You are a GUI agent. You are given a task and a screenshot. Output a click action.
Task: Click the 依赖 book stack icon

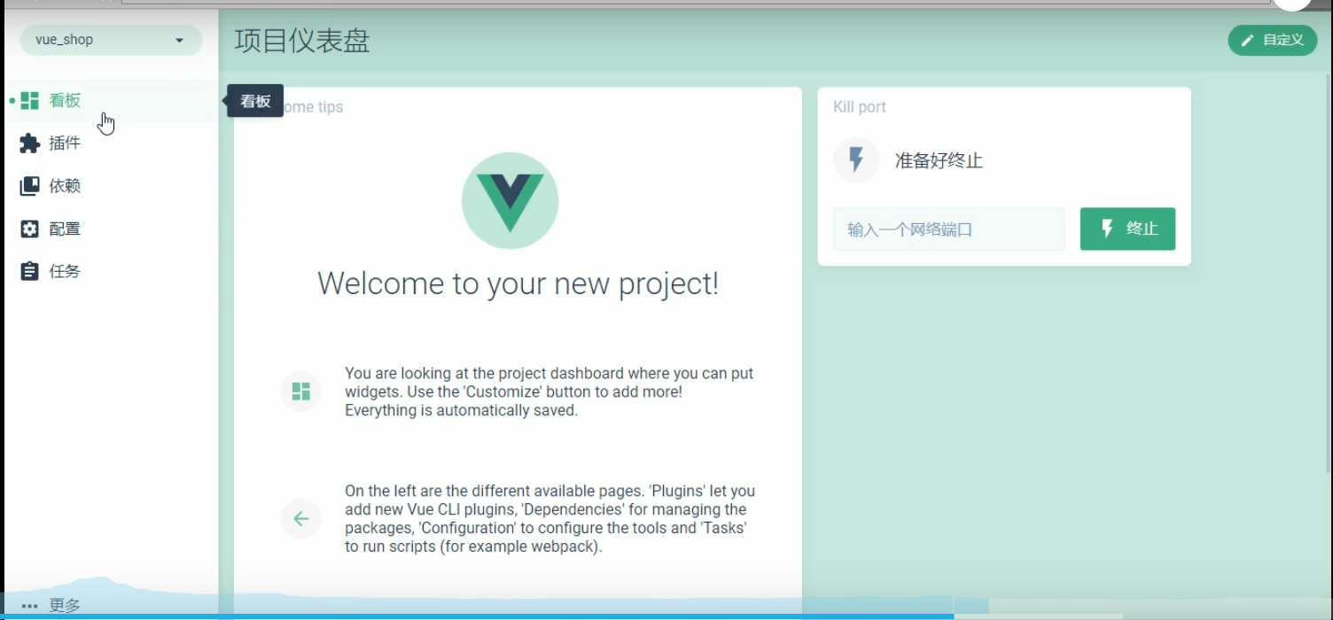pos(29,186)
